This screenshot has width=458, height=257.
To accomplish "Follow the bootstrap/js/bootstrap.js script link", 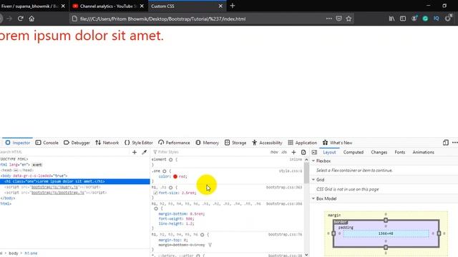I will click(58, 193).
